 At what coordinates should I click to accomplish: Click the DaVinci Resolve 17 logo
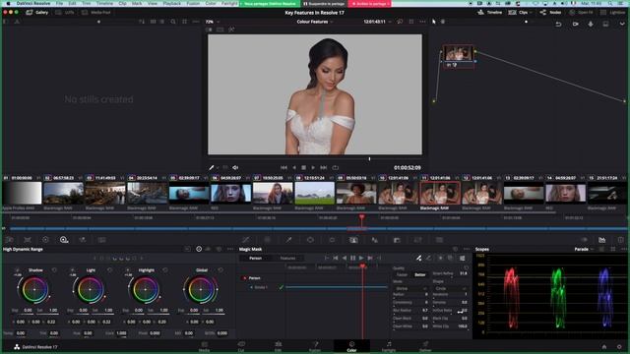point(17,347)
